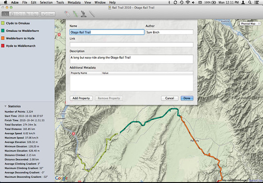Open the File menu
The image size is (263, 183).
point(25,2)
